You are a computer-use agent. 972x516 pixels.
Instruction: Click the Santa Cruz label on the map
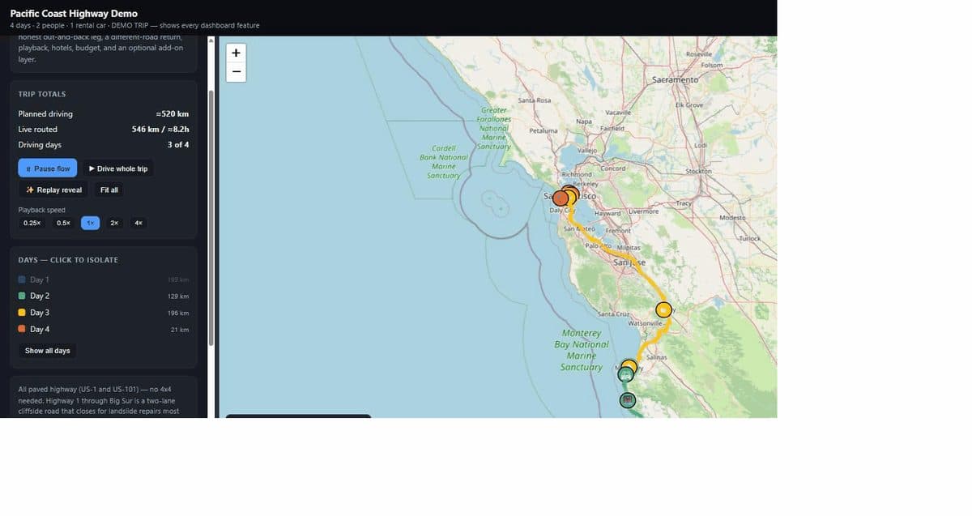click(612, 313)
